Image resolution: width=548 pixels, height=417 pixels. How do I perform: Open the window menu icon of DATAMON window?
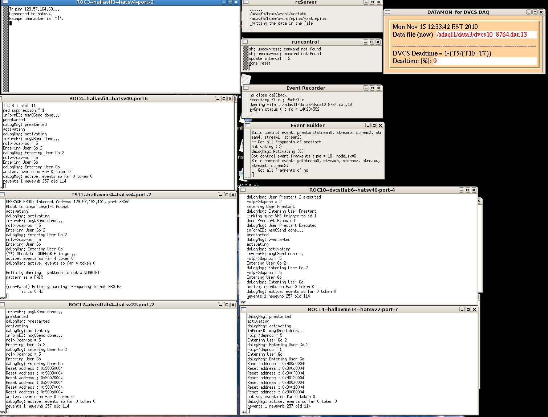[x=387, y=12]
